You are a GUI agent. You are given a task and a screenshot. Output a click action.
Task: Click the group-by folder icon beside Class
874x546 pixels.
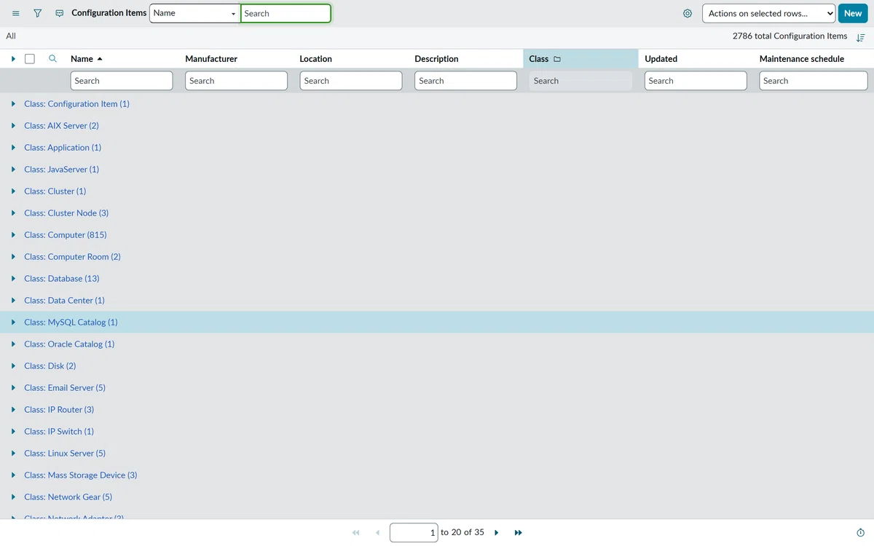(x=557, y=59)
